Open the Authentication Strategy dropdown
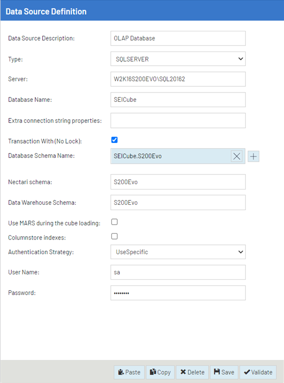The image size is (284, 383). (x=178, y=252)
